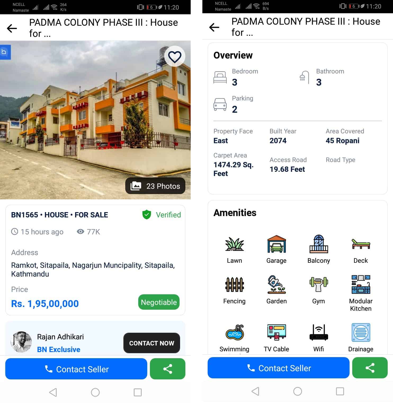This screenshot has height=403, width=393.
Task: Tap the Verified shield badge
Action: (147, 215)
